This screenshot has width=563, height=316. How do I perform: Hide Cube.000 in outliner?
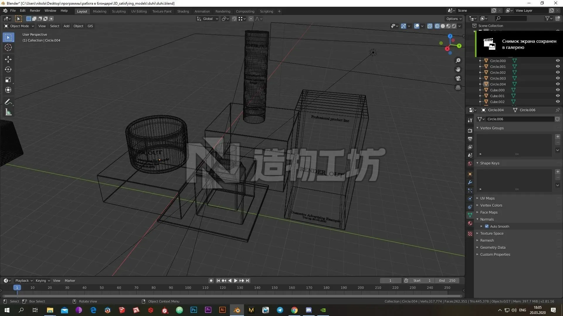pos(558,90)
